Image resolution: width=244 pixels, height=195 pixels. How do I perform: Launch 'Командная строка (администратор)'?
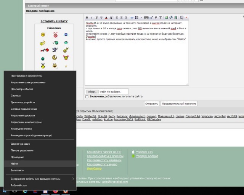click(40, 135)
